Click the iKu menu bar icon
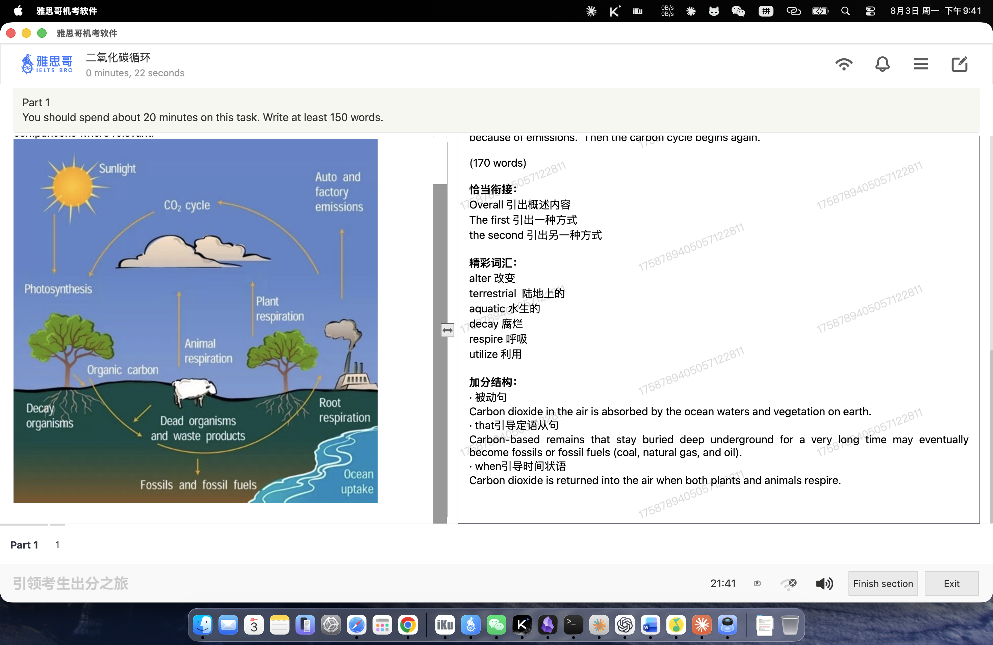The height and width of the screenshot is (645, 993). pos(638,11)
